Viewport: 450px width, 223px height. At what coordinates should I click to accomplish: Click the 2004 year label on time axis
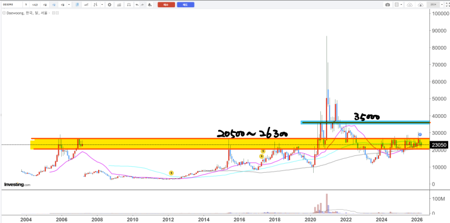[x=26, y=219]
